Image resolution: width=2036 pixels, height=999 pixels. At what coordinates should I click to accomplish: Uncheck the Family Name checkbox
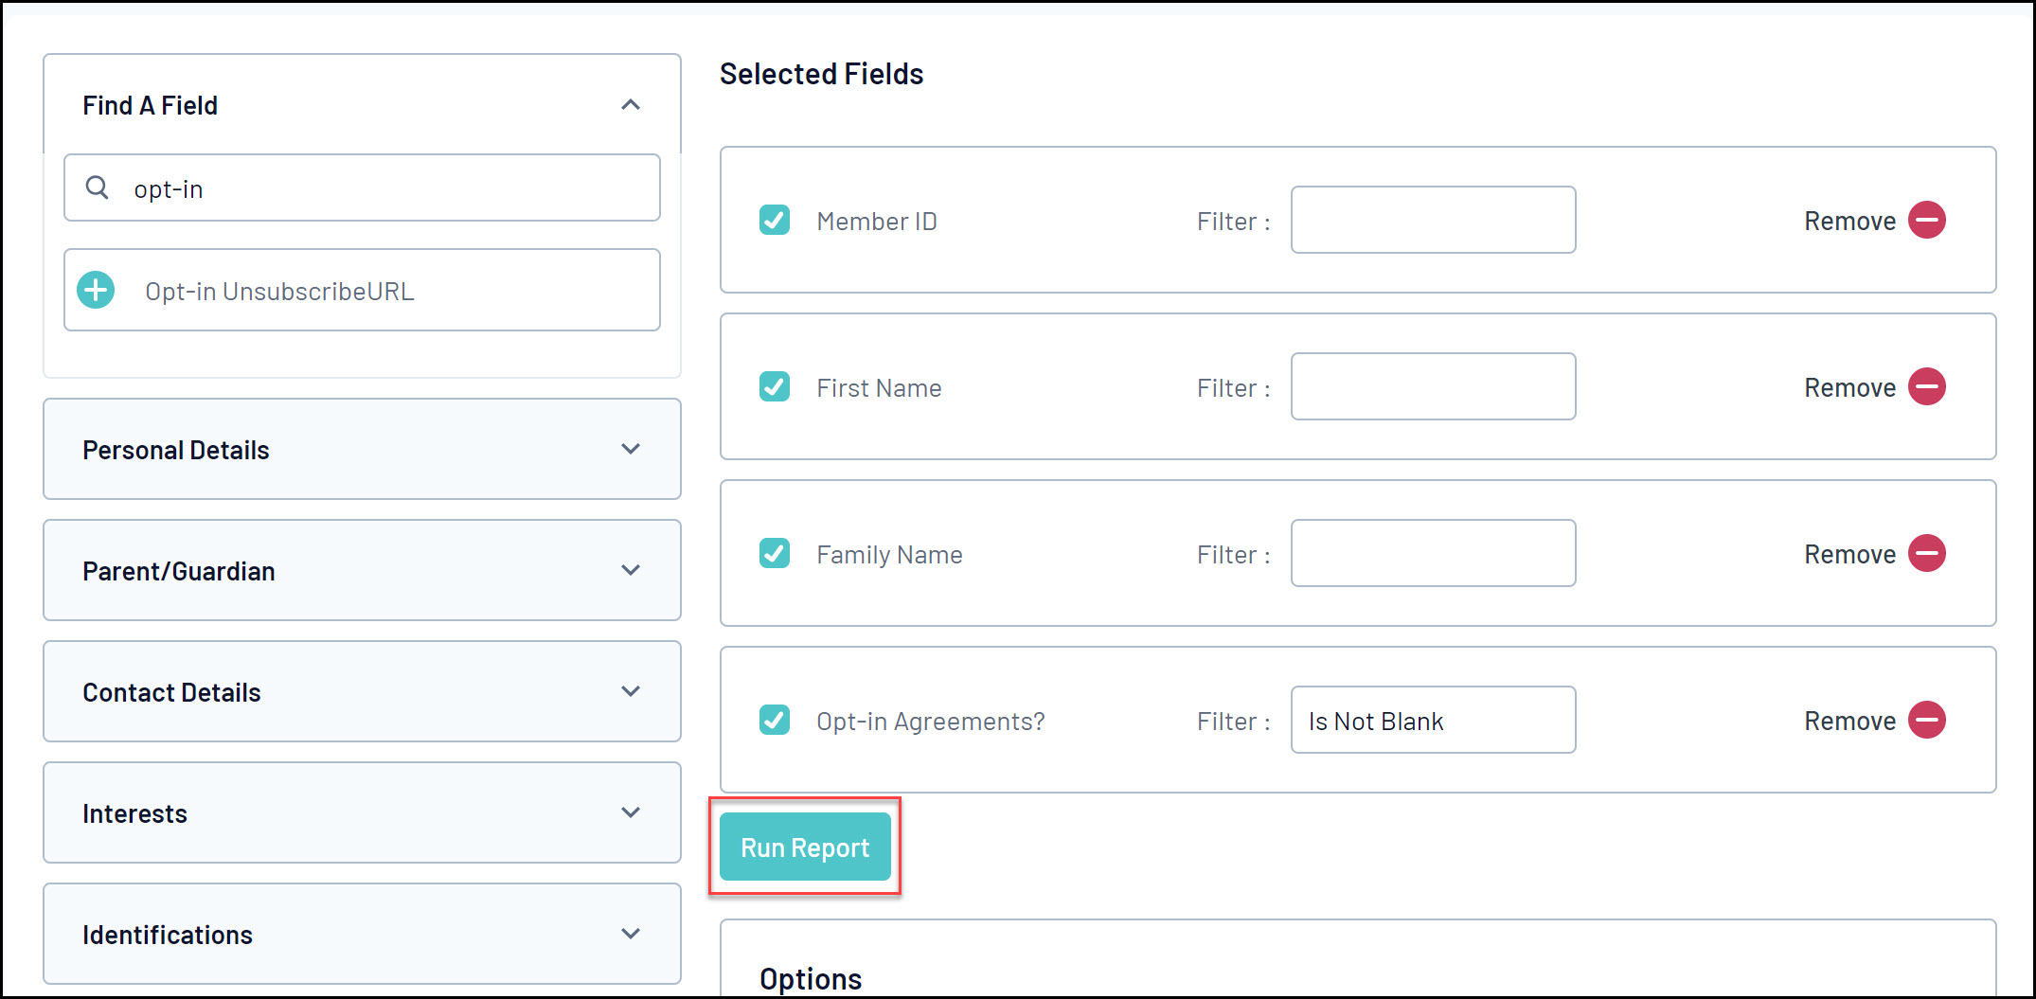tap(775, 553)
